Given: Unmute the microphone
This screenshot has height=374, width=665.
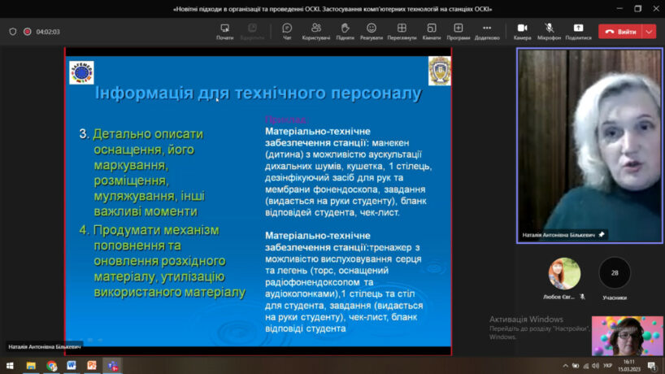Looking at the screenshot, I should click(549, 31).
